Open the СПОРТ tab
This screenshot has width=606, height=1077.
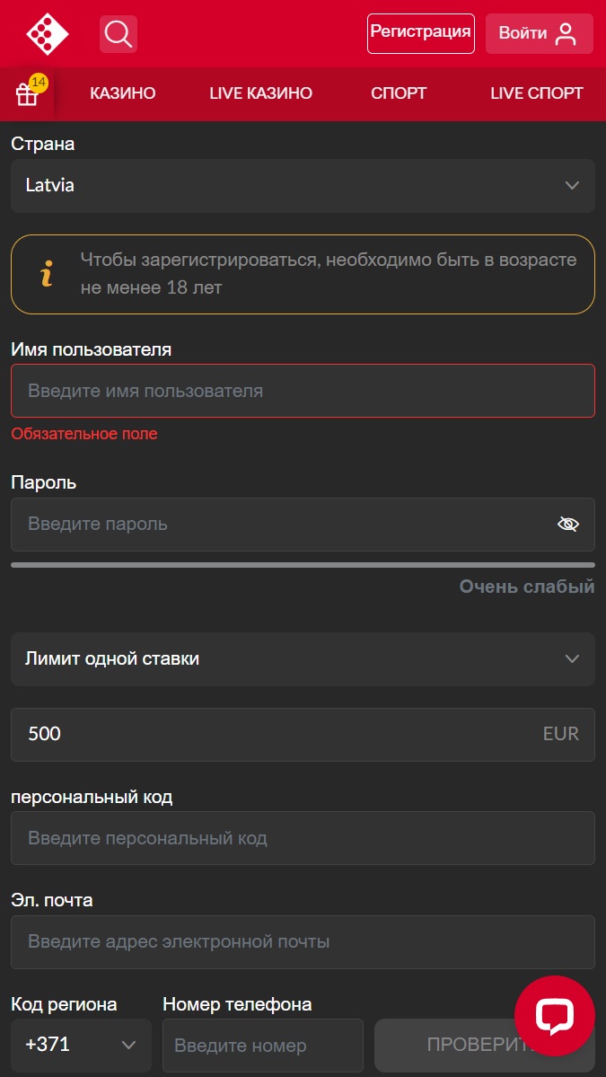(399, 93)
